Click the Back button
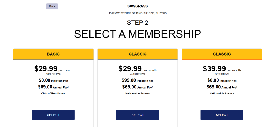280x127 pixels. click(52, 6)
